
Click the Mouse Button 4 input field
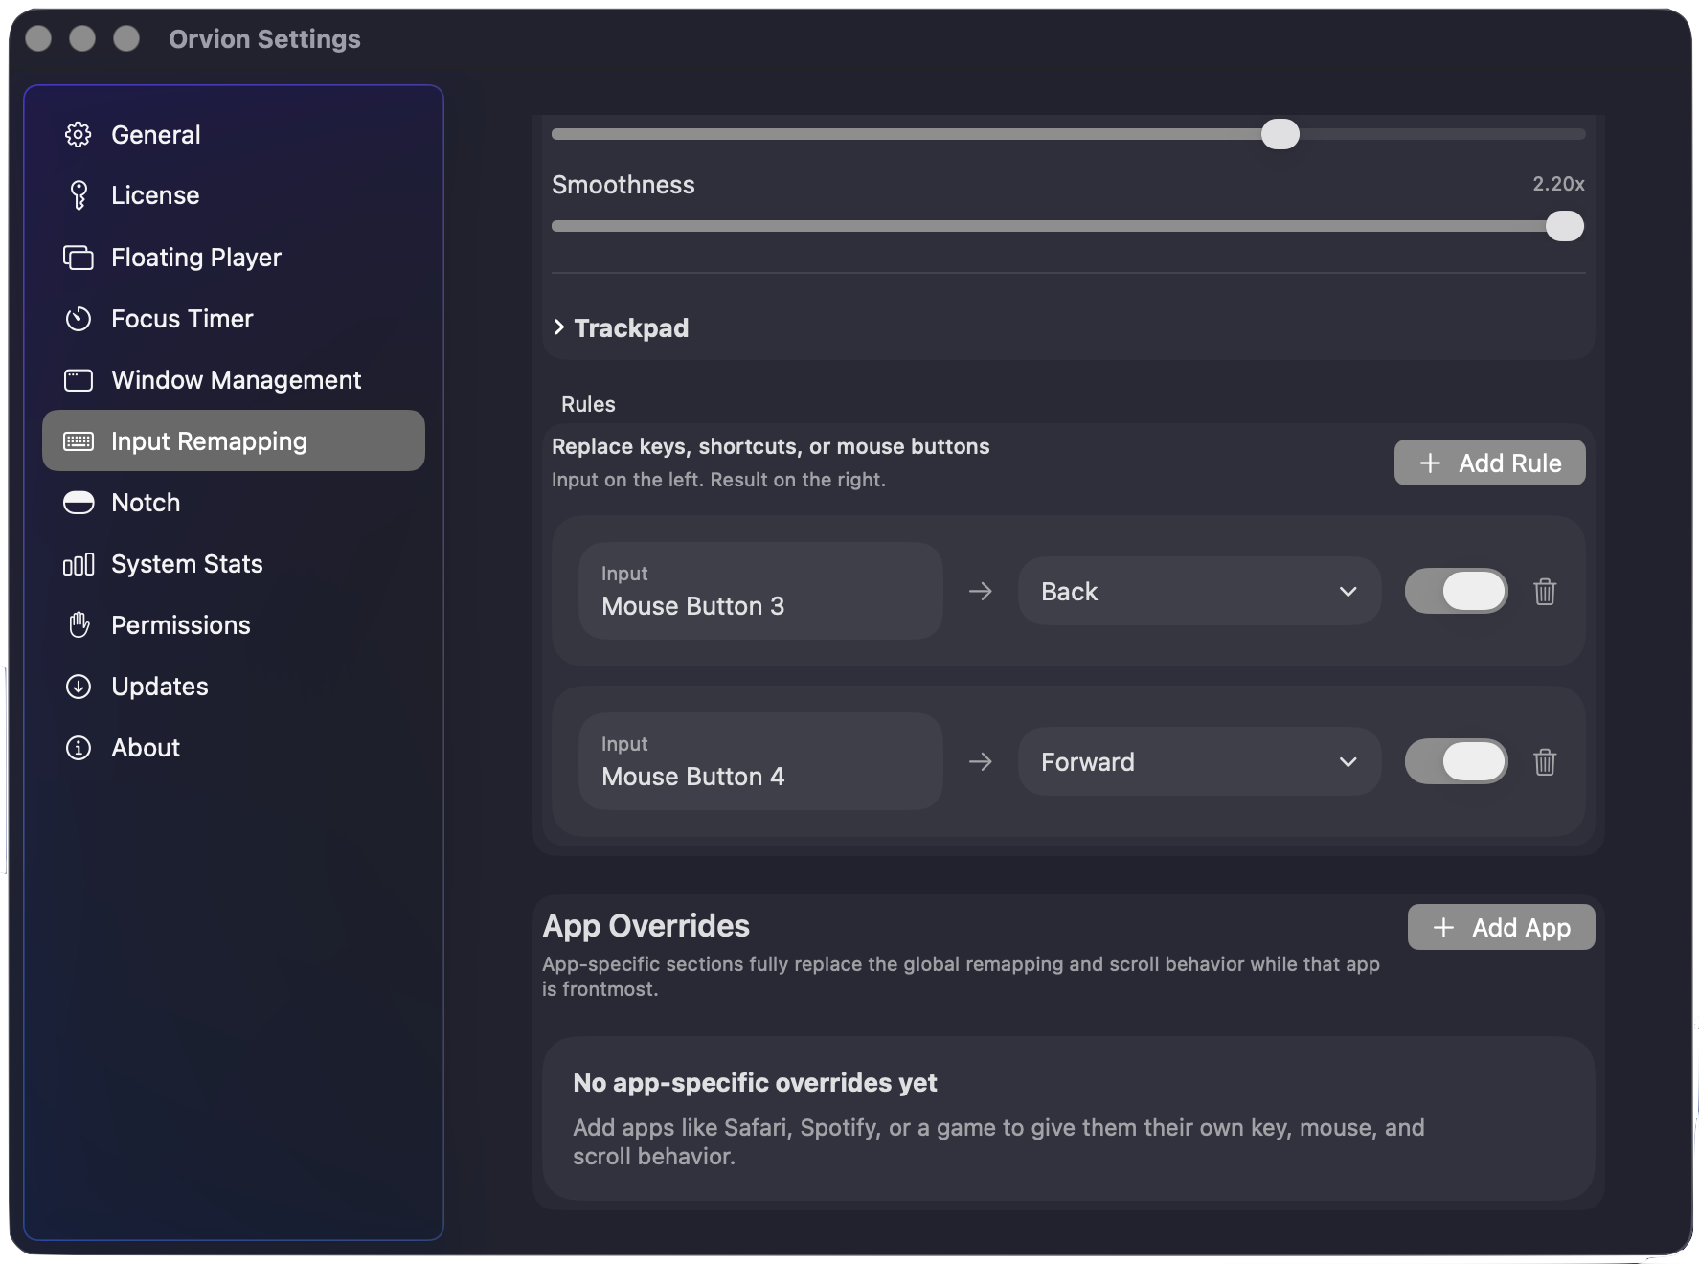tap(760, 761)
